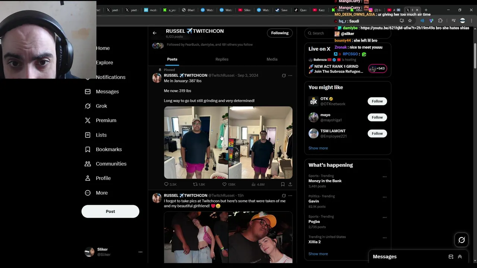Image resolution: width=477 pixels, height=268 pixels.
Task: Click the Grok icon in sidebar
Action: (88, 106)
